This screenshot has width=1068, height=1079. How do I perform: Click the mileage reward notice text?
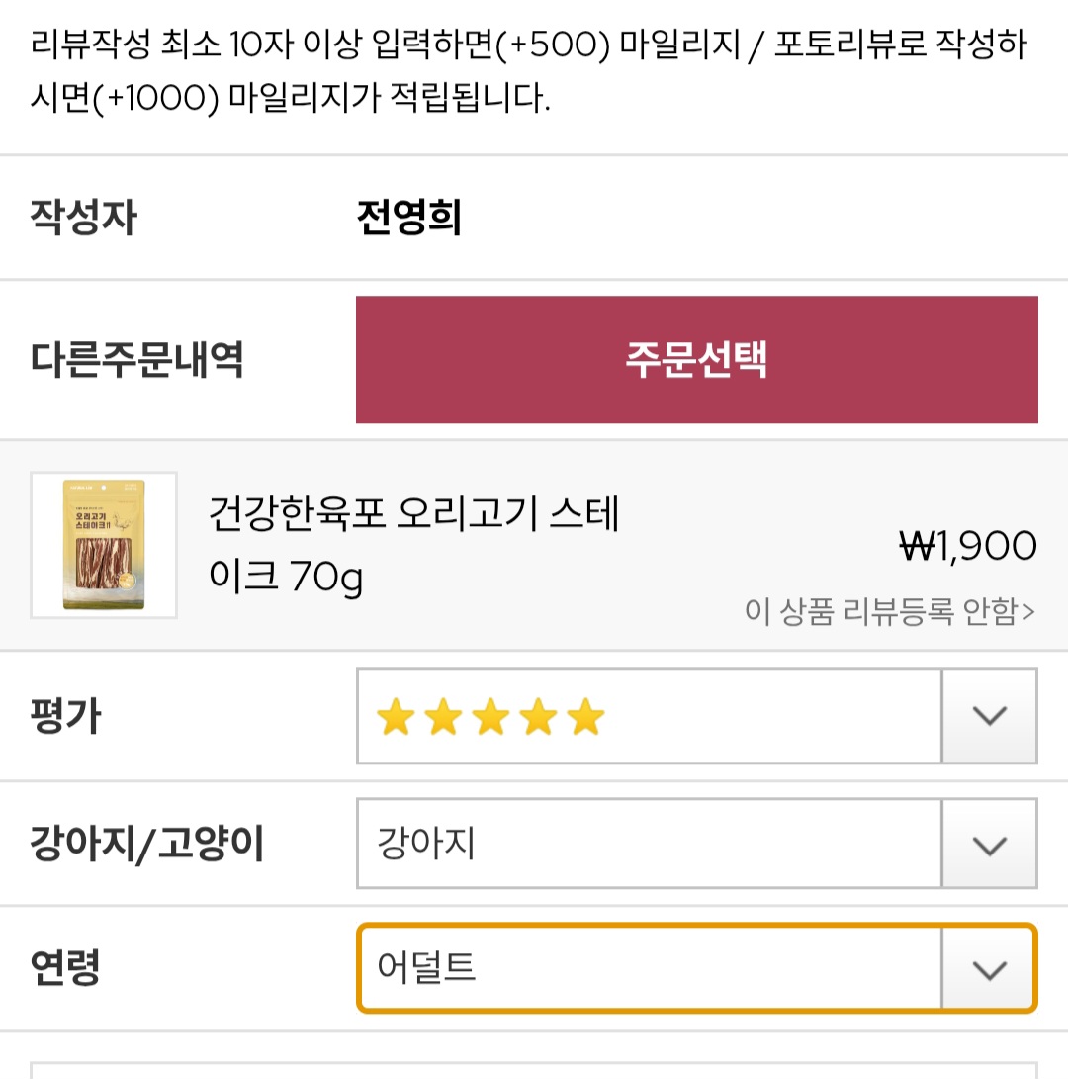tap(528, 70)
